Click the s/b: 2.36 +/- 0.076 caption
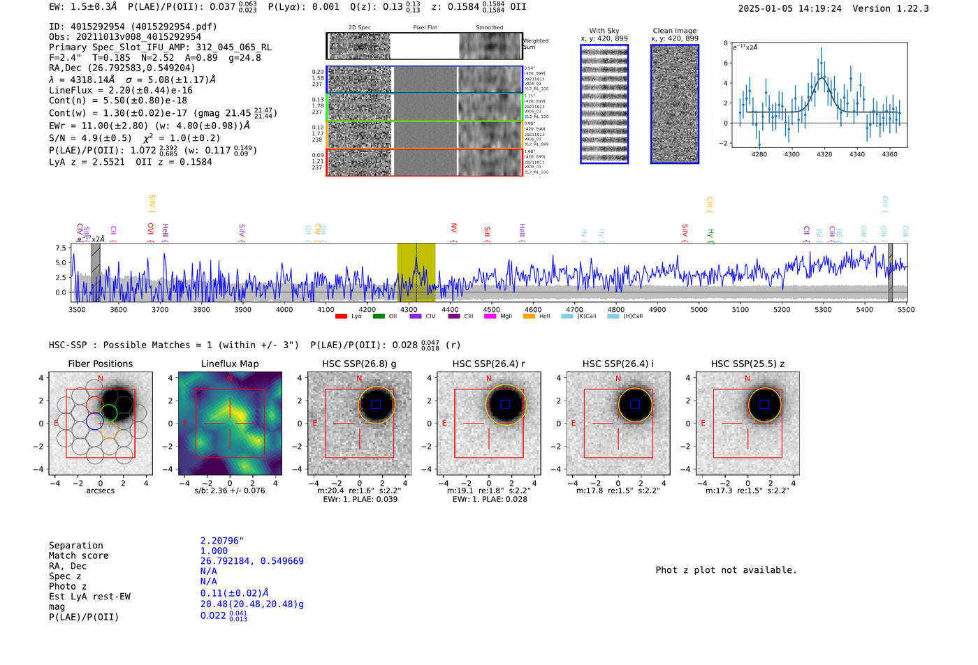Viewport: 978px width, 665px height. [x=230, y=491]
